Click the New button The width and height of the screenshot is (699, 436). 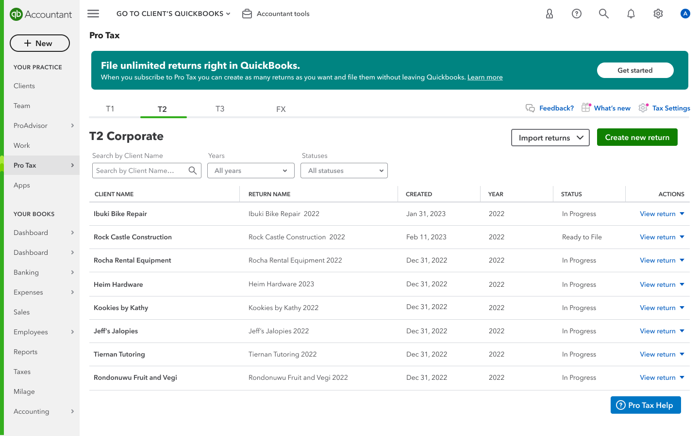point(40,43)
